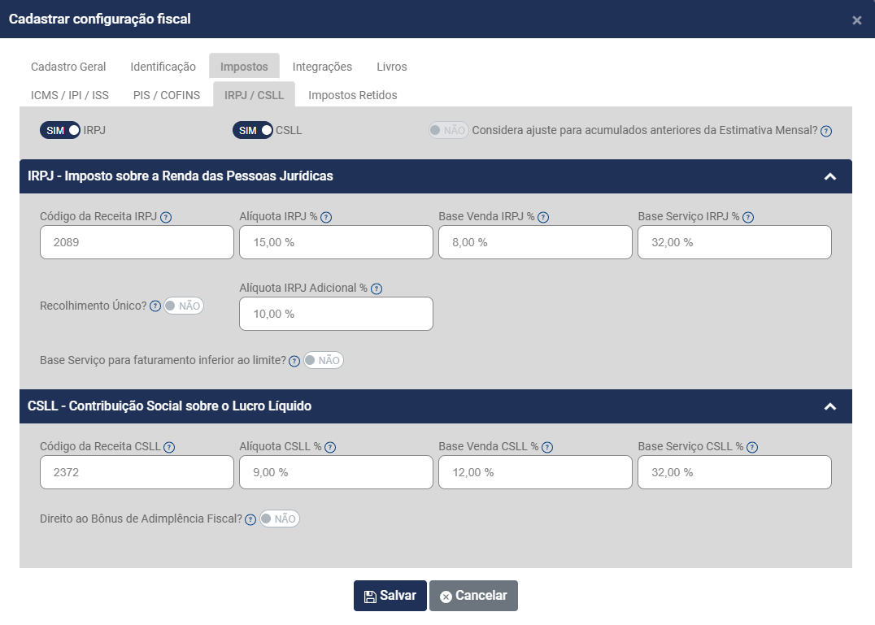The image size is (875, 625).
Task: Open help icon next to Código da Receita IRPJ
Action: tap(166, 218)
